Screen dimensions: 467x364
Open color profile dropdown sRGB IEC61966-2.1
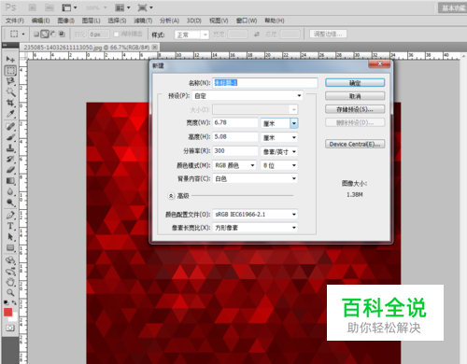tap(255, 215)
